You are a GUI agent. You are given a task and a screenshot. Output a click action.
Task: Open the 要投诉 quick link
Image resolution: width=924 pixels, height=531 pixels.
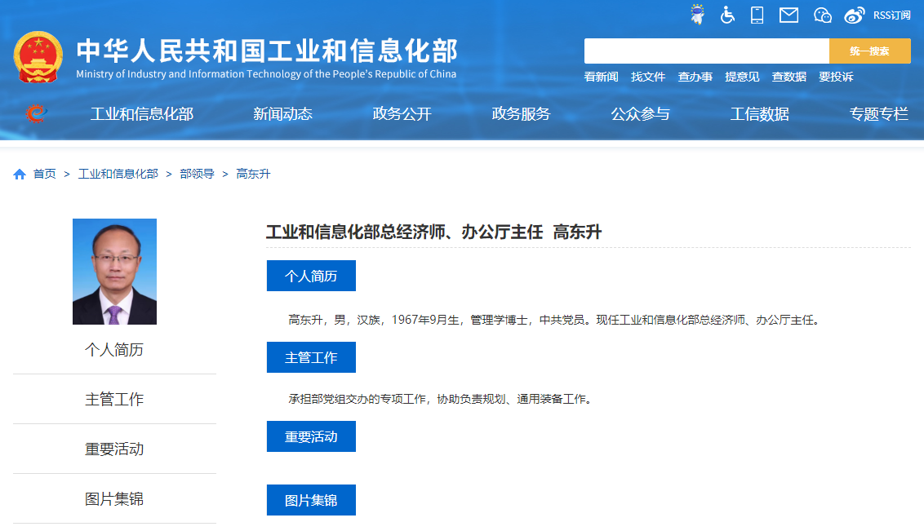[836, 77]
